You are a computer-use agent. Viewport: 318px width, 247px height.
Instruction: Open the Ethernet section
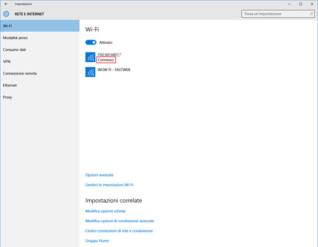(x=40, y=85)
